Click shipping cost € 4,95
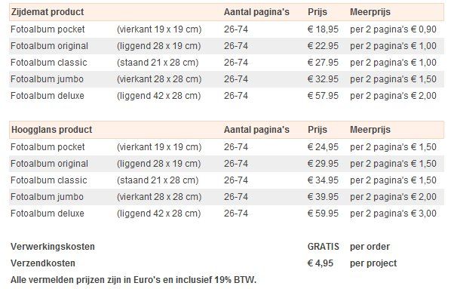 click(x=320, y=263)
